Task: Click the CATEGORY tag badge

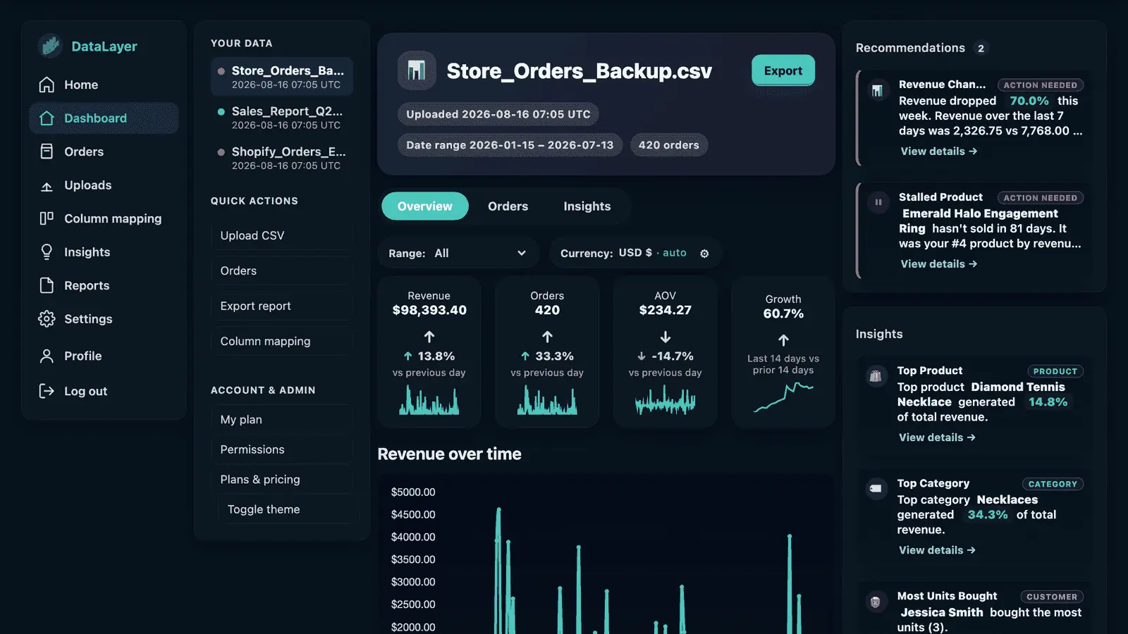Action: click(1053, 484)
